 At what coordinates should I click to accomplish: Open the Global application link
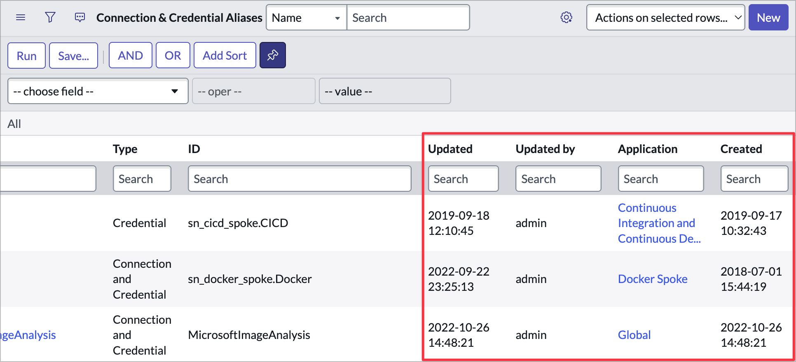[x=634, y=335]
